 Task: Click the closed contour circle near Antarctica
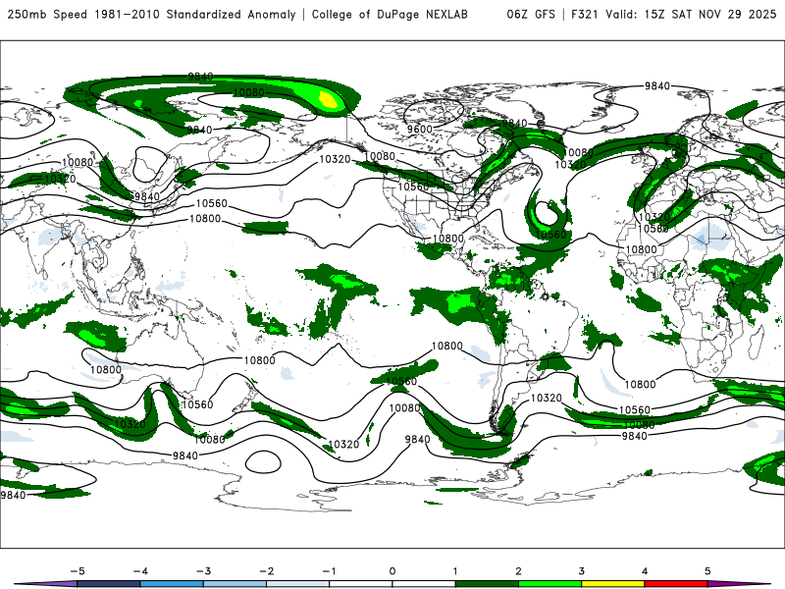(x=263, y=461)
